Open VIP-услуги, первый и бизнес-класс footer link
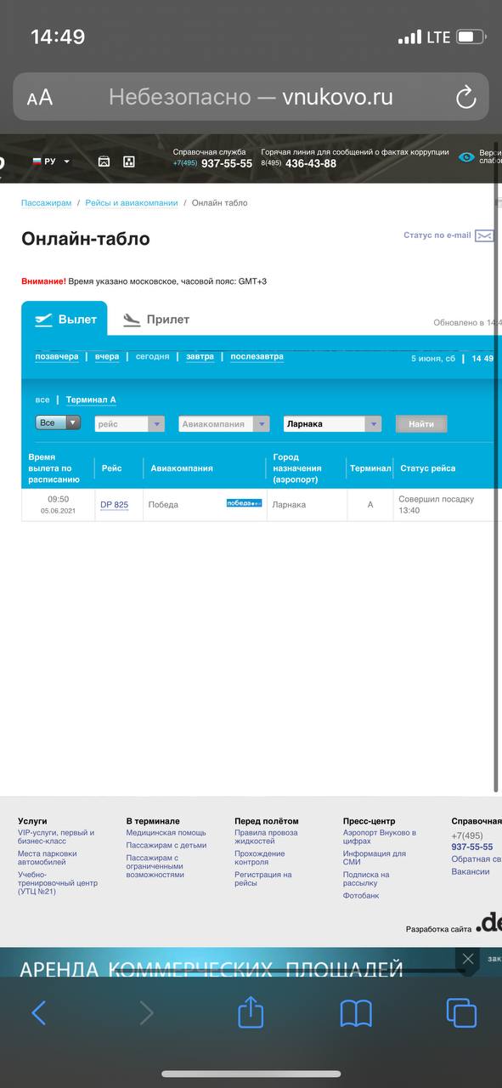502x1088 pixels. click(56, 837)
